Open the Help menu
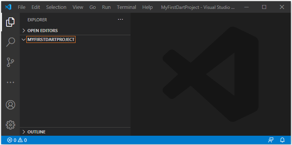292x145 pixels. click(x=148, y=7)
